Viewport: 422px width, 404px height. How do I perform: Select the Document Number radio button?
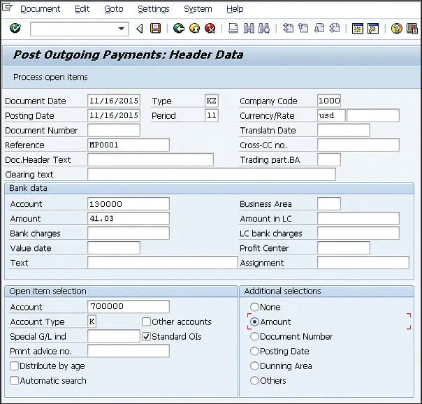(x=254, y=337)
